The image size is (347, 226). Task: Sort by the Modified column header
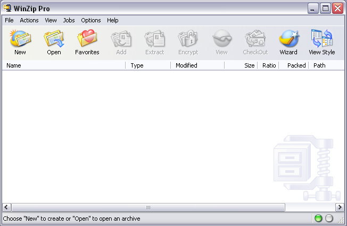pos(197,65)
